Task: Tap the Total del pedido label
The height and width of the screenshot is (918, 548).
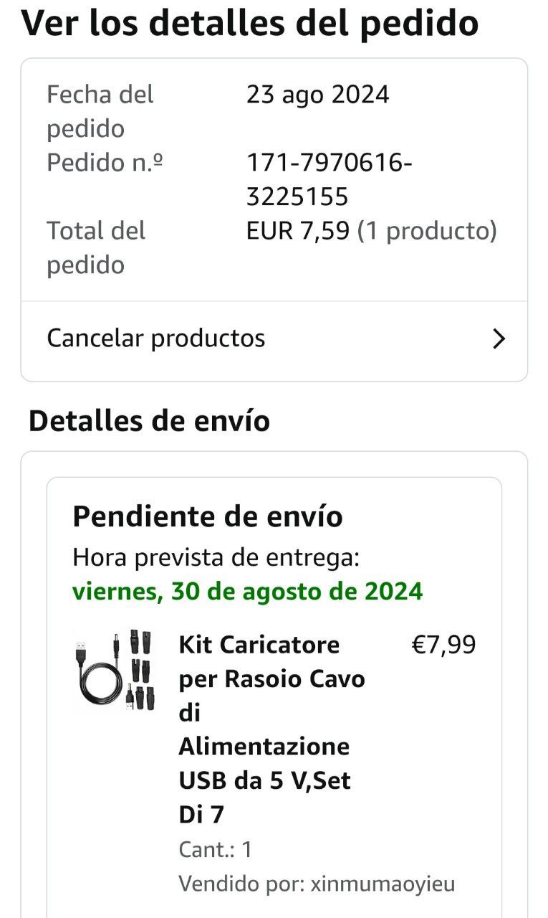Action: [96, 247]
